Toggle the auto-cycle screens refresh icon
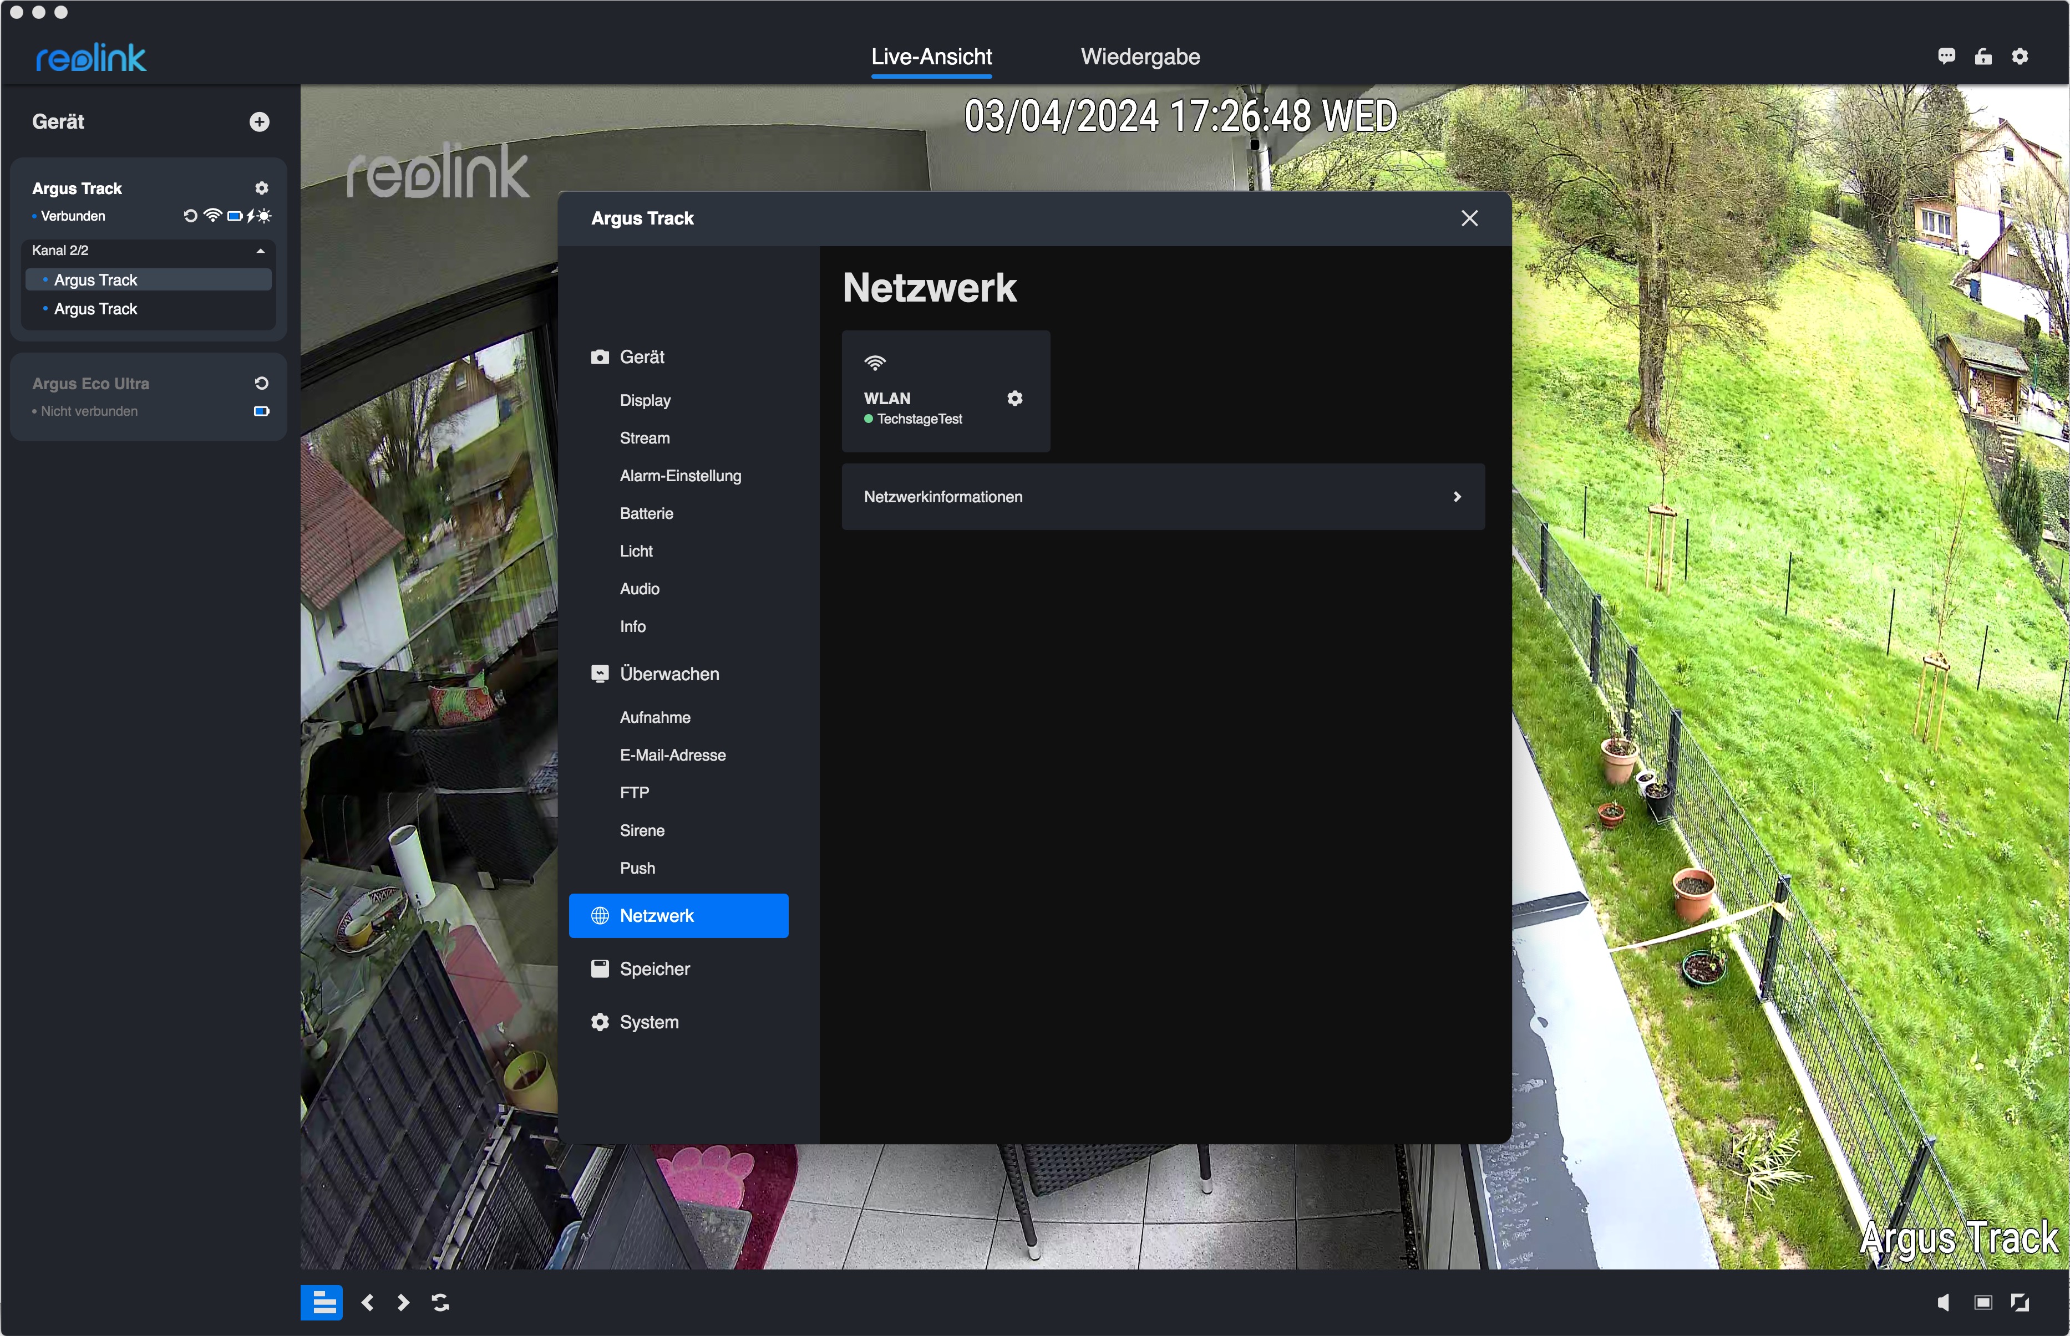Image resolution: width=2070 pixels, height=1336 pixels. click(x=440, y=1302)
